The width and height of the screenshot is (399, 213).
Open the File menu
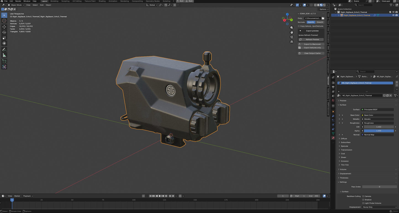(x=6, y=1)
